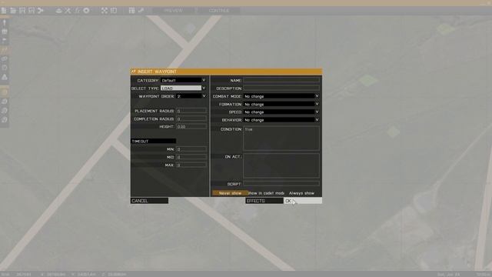Image resolution: width=492 pixels, height=277 pixels.
Task: Click the Placement Radius field
Action: click(x=191, y=111)
